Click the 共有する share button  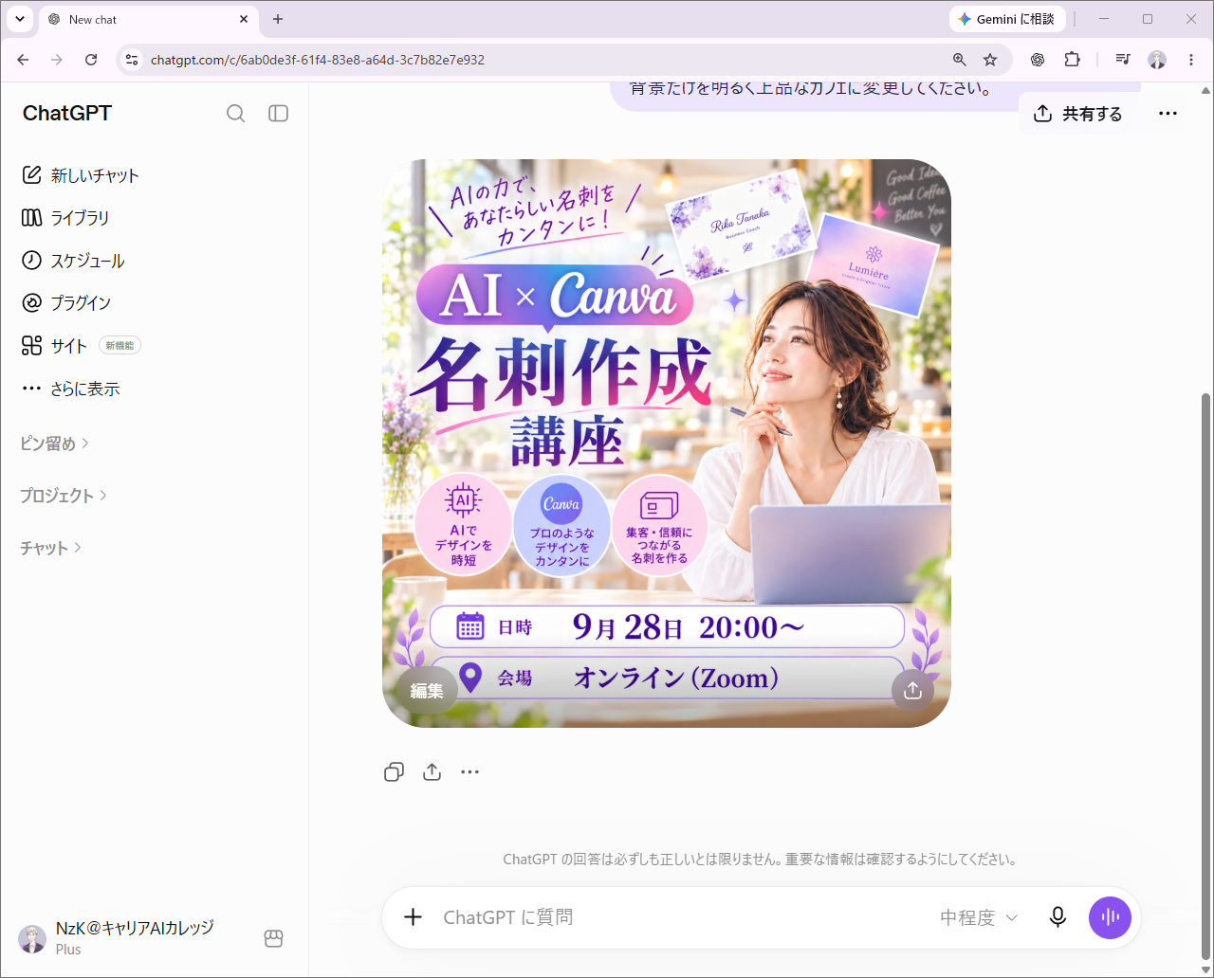pos(1077,114)
